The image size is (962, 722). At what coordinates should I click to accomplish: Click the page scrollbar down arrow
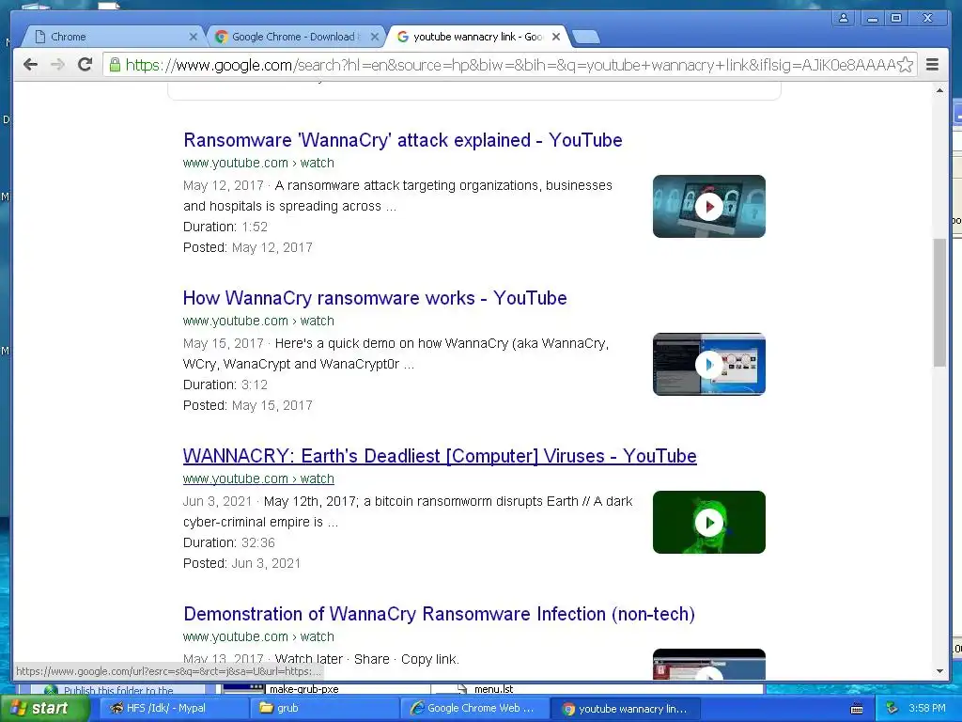(x=939, y=671)
